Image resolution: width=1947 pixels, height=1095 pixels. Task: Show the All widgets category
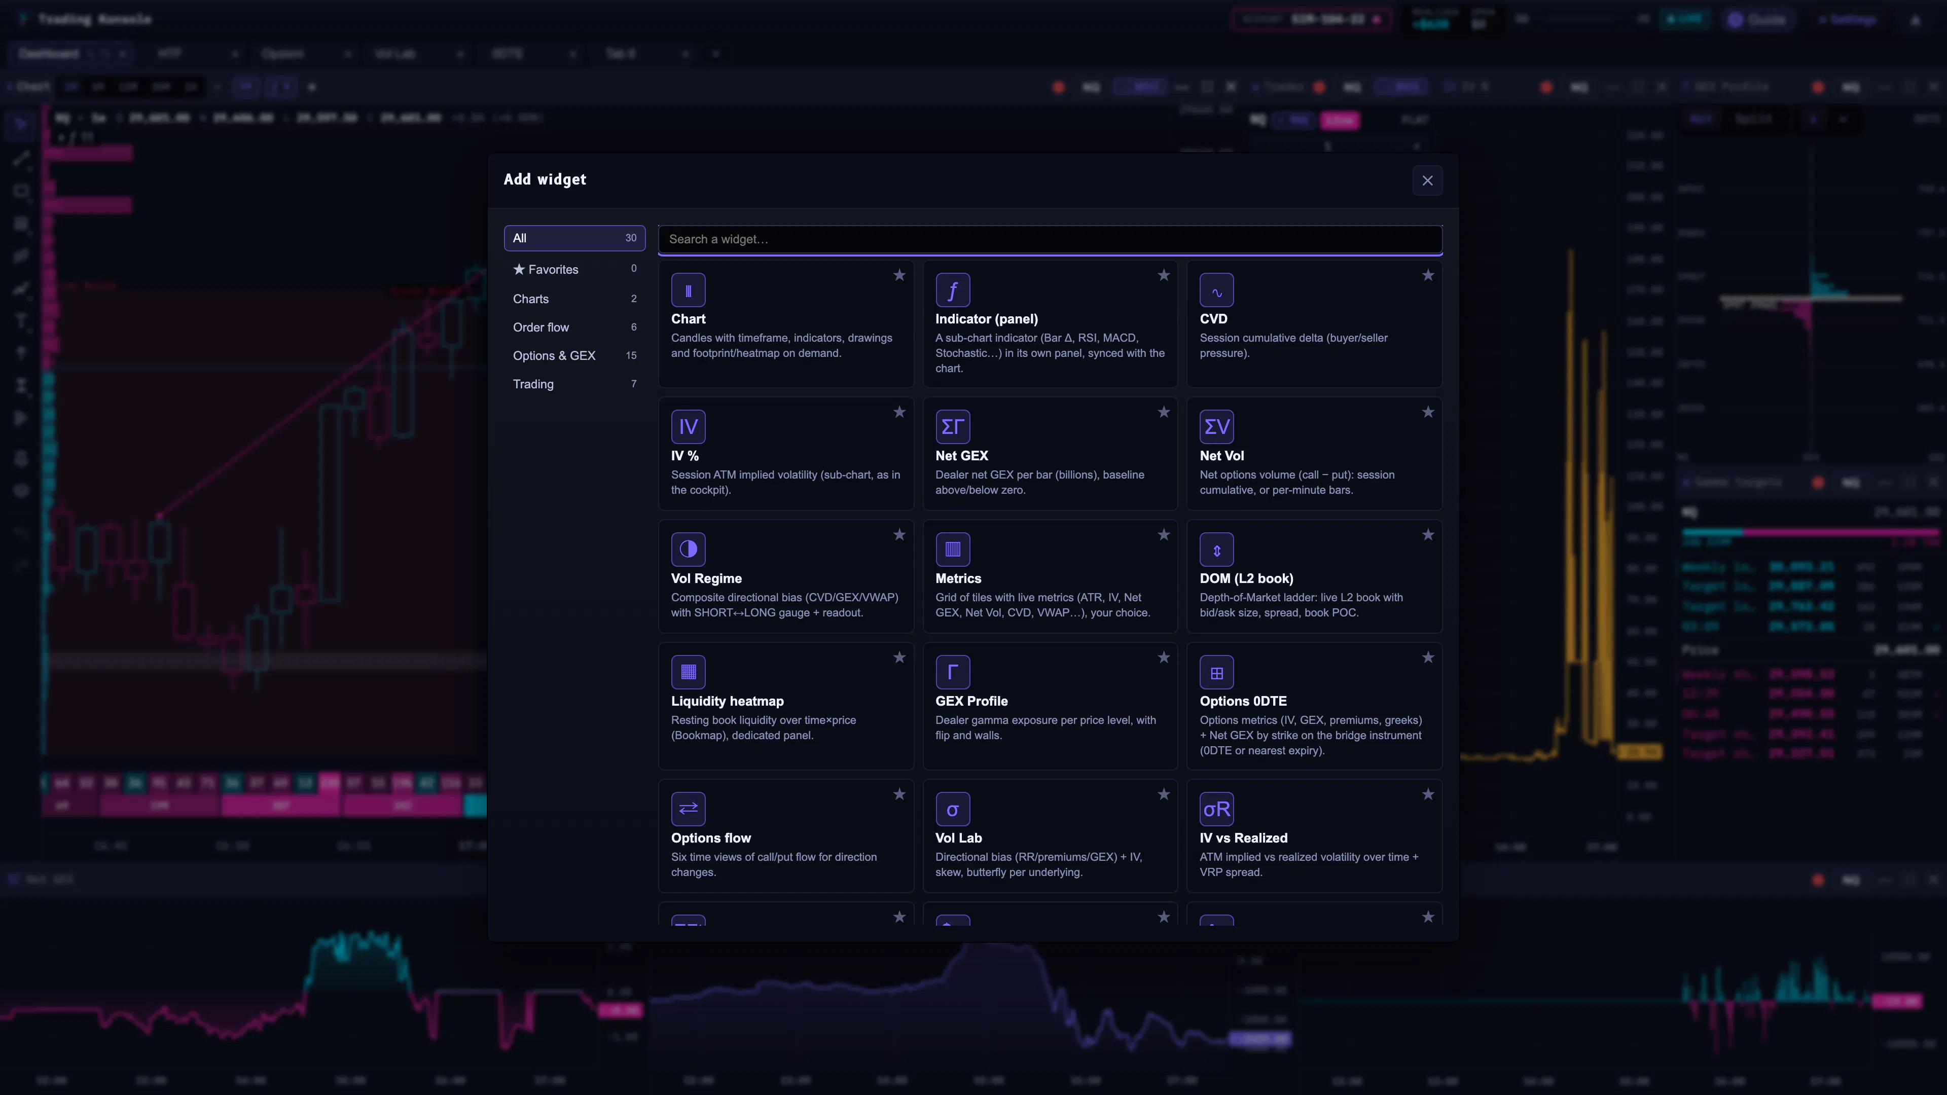click(x=574, y=238)
